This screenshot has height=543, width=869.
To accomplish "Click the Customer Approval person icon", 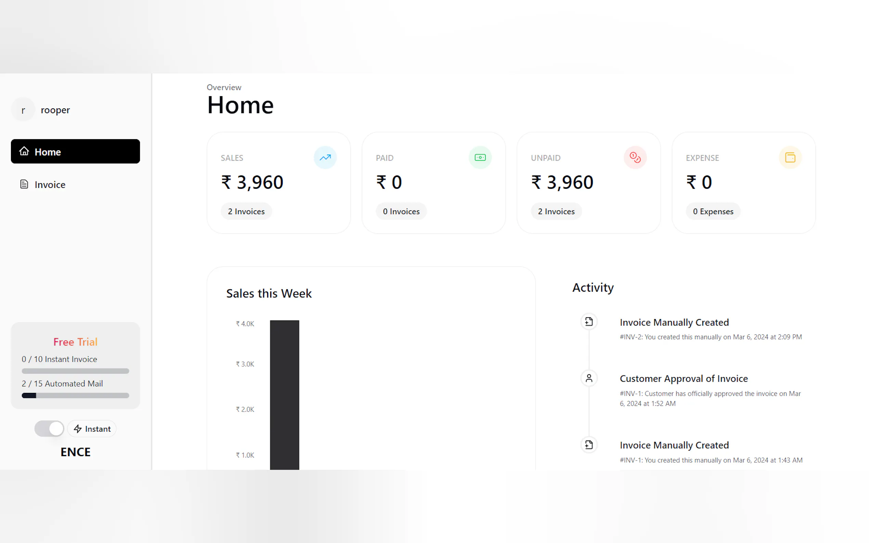I will 589,378.
